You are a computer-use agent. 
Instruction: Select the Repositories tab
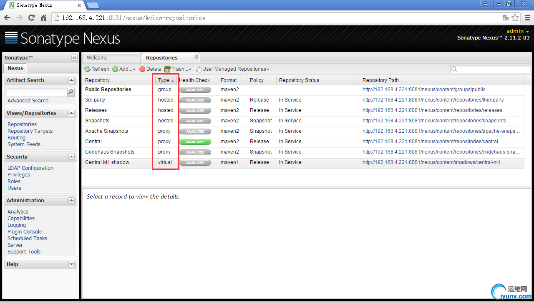(171, 58)
